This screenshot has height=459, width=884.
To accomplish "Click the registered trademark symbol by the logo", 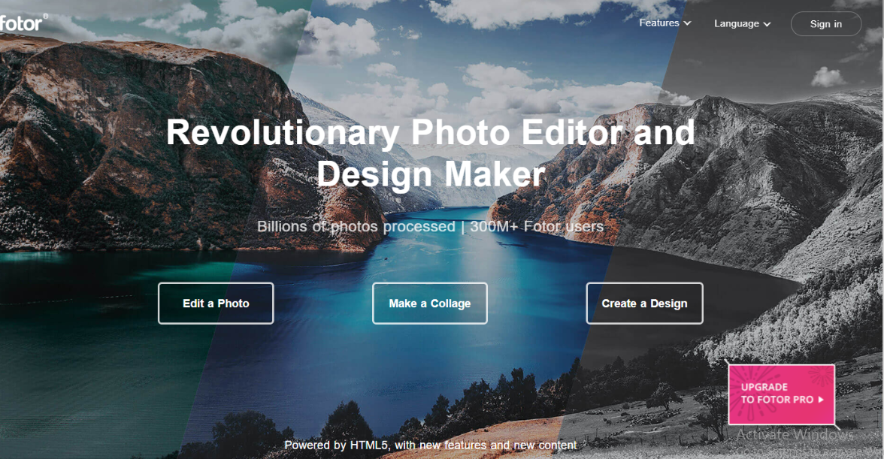I will click(x=46, y=17).
